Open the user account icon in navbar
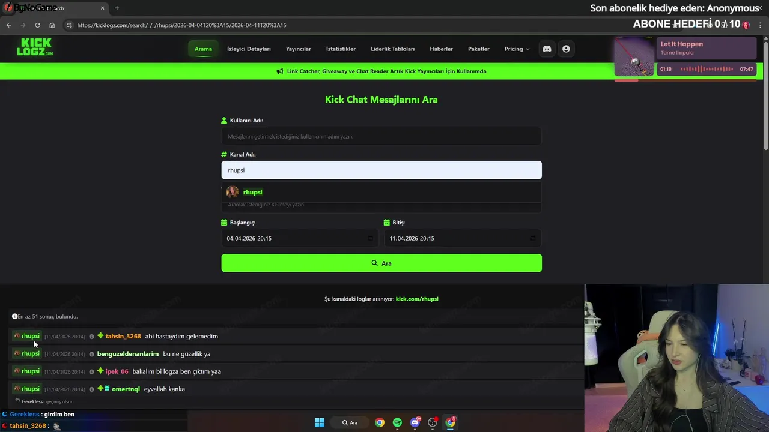 pyautogui.click(x=566, y=49)
